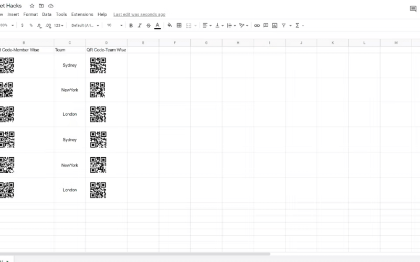Open the font family dropdown
420x262 pixels.
pyautogui.click(x=85, y=25)
